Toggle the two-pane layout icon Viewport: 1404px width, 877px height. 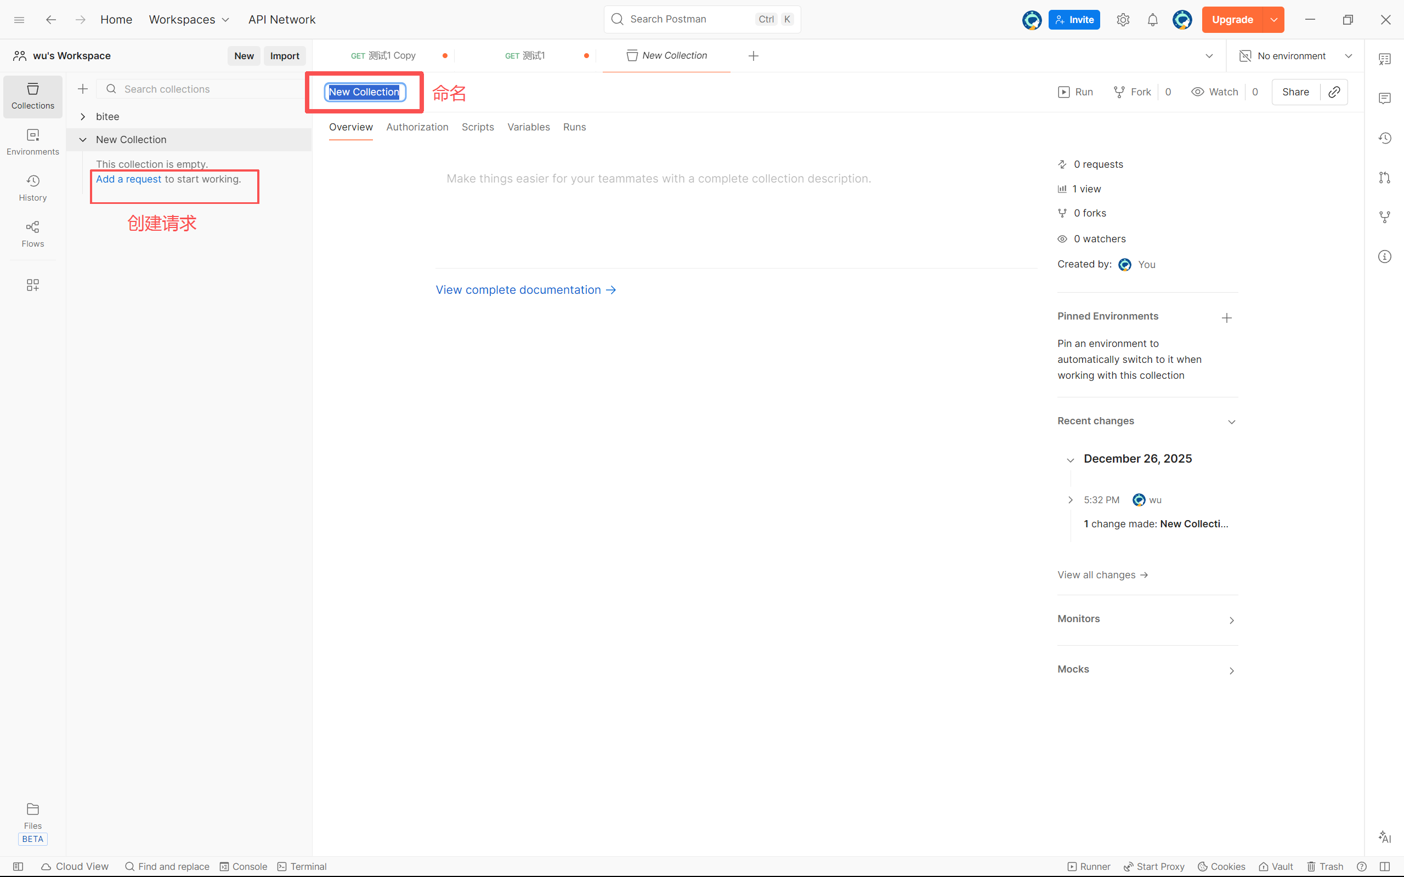tap(1384, 866)
